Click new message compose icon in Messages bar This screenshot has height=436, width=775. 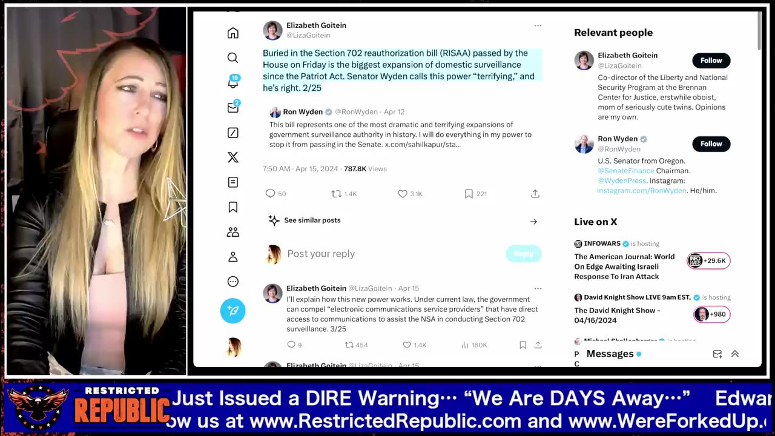717,354
